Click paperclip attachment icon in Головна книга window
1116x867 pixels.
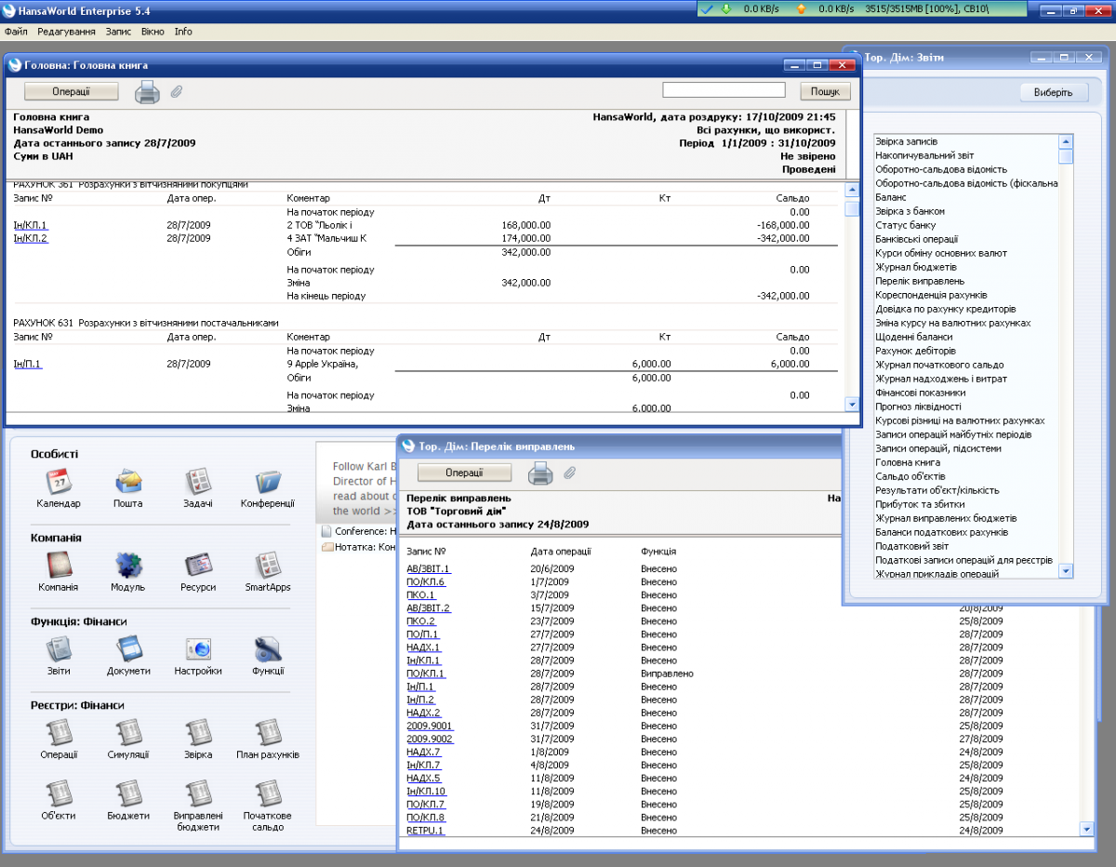tap(176, 91)
